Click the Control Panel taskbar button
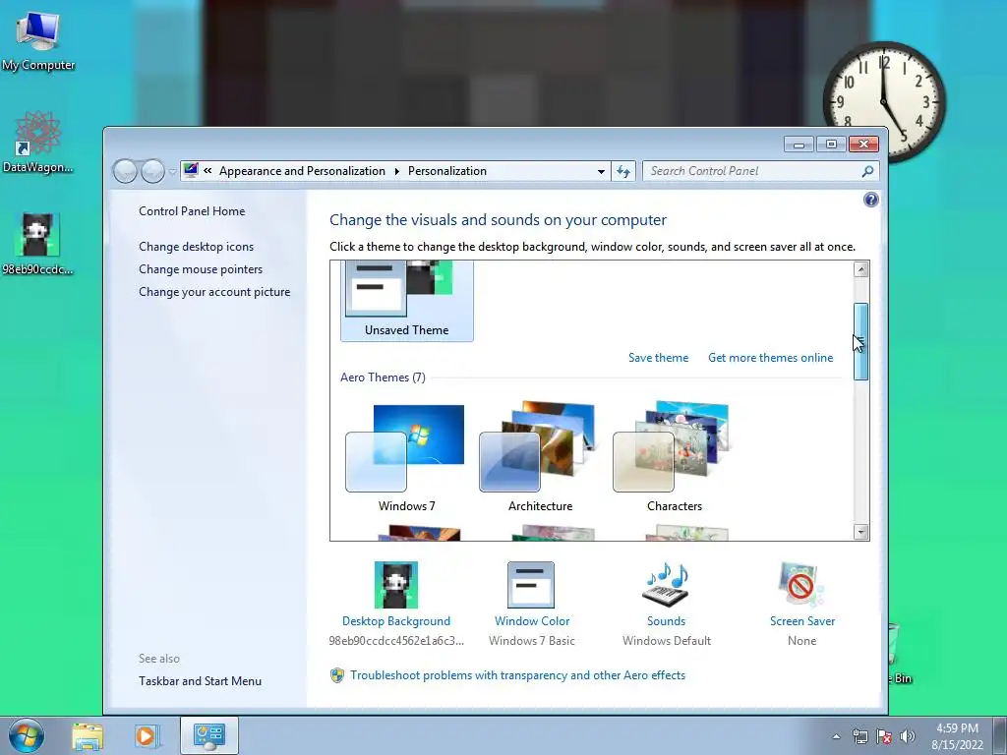The image size is (1007, 755). (209, 735)
